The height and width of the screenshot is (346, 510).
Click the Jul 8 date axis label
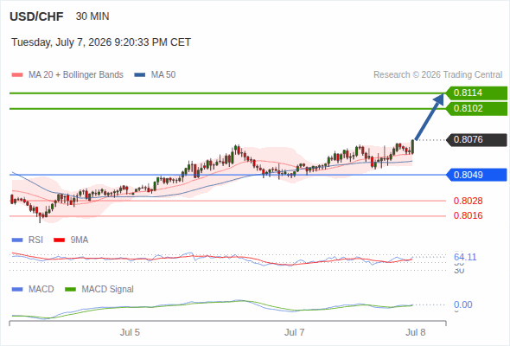(416, 332)
